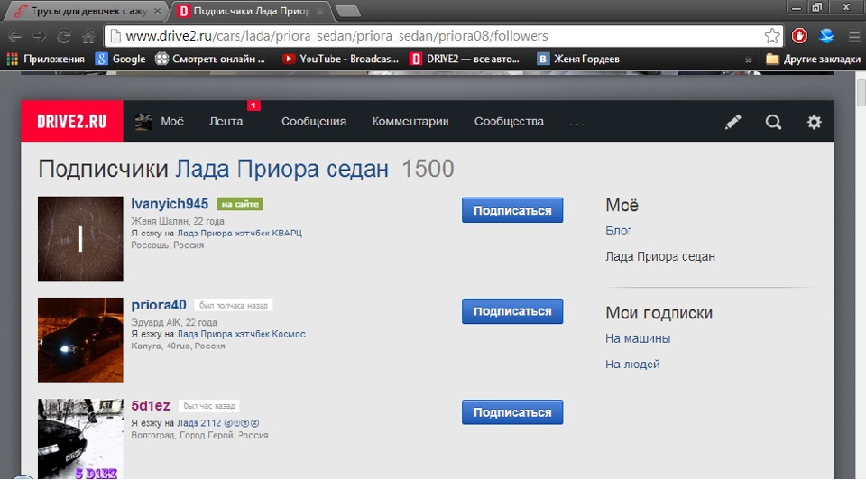Open the Ivanyich945 avatar thumbnail
Screen dimensions: 866x480
point(80,238)
